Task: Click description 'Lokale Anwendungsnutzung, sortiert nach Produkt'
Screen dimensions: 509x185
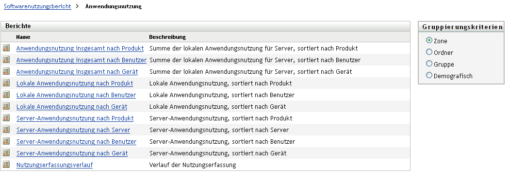Action: [220, 84]
